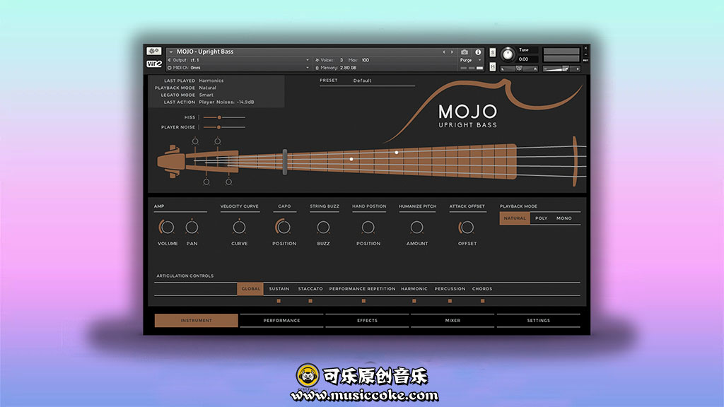Select previous instrument with left arrow
Image resolution: width=724 pixels, height=407 pixels.
click(x=444, y=52)
